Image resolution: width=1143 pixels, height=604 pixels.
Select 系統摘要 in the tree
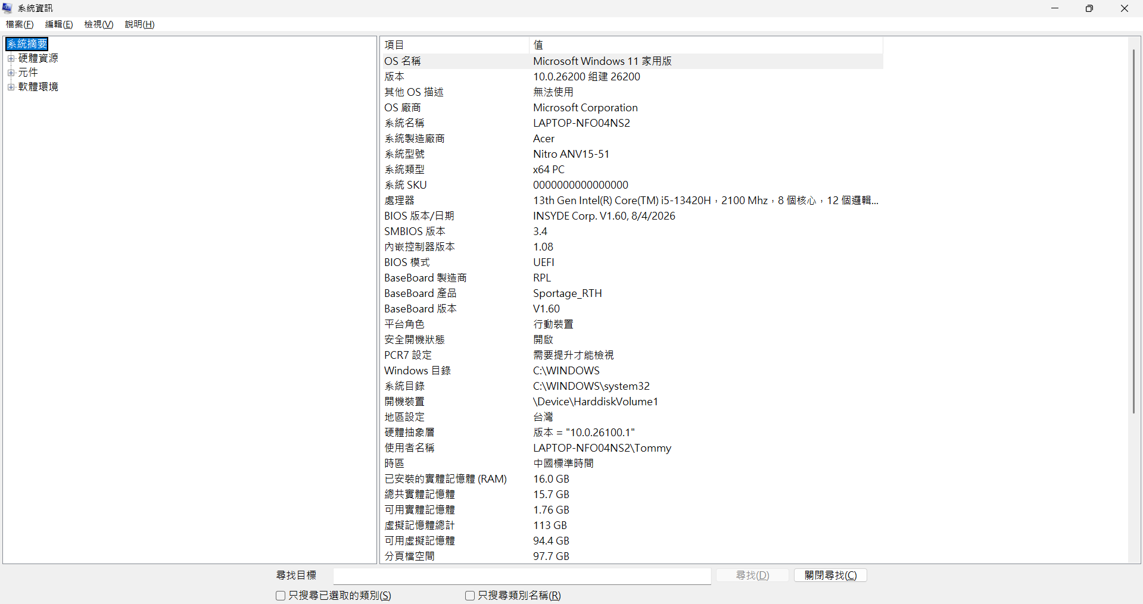tap(27, 44)
